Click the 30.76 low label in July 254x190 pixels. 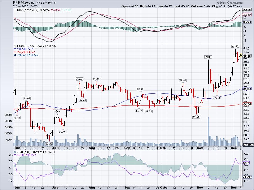pos(62,132)
